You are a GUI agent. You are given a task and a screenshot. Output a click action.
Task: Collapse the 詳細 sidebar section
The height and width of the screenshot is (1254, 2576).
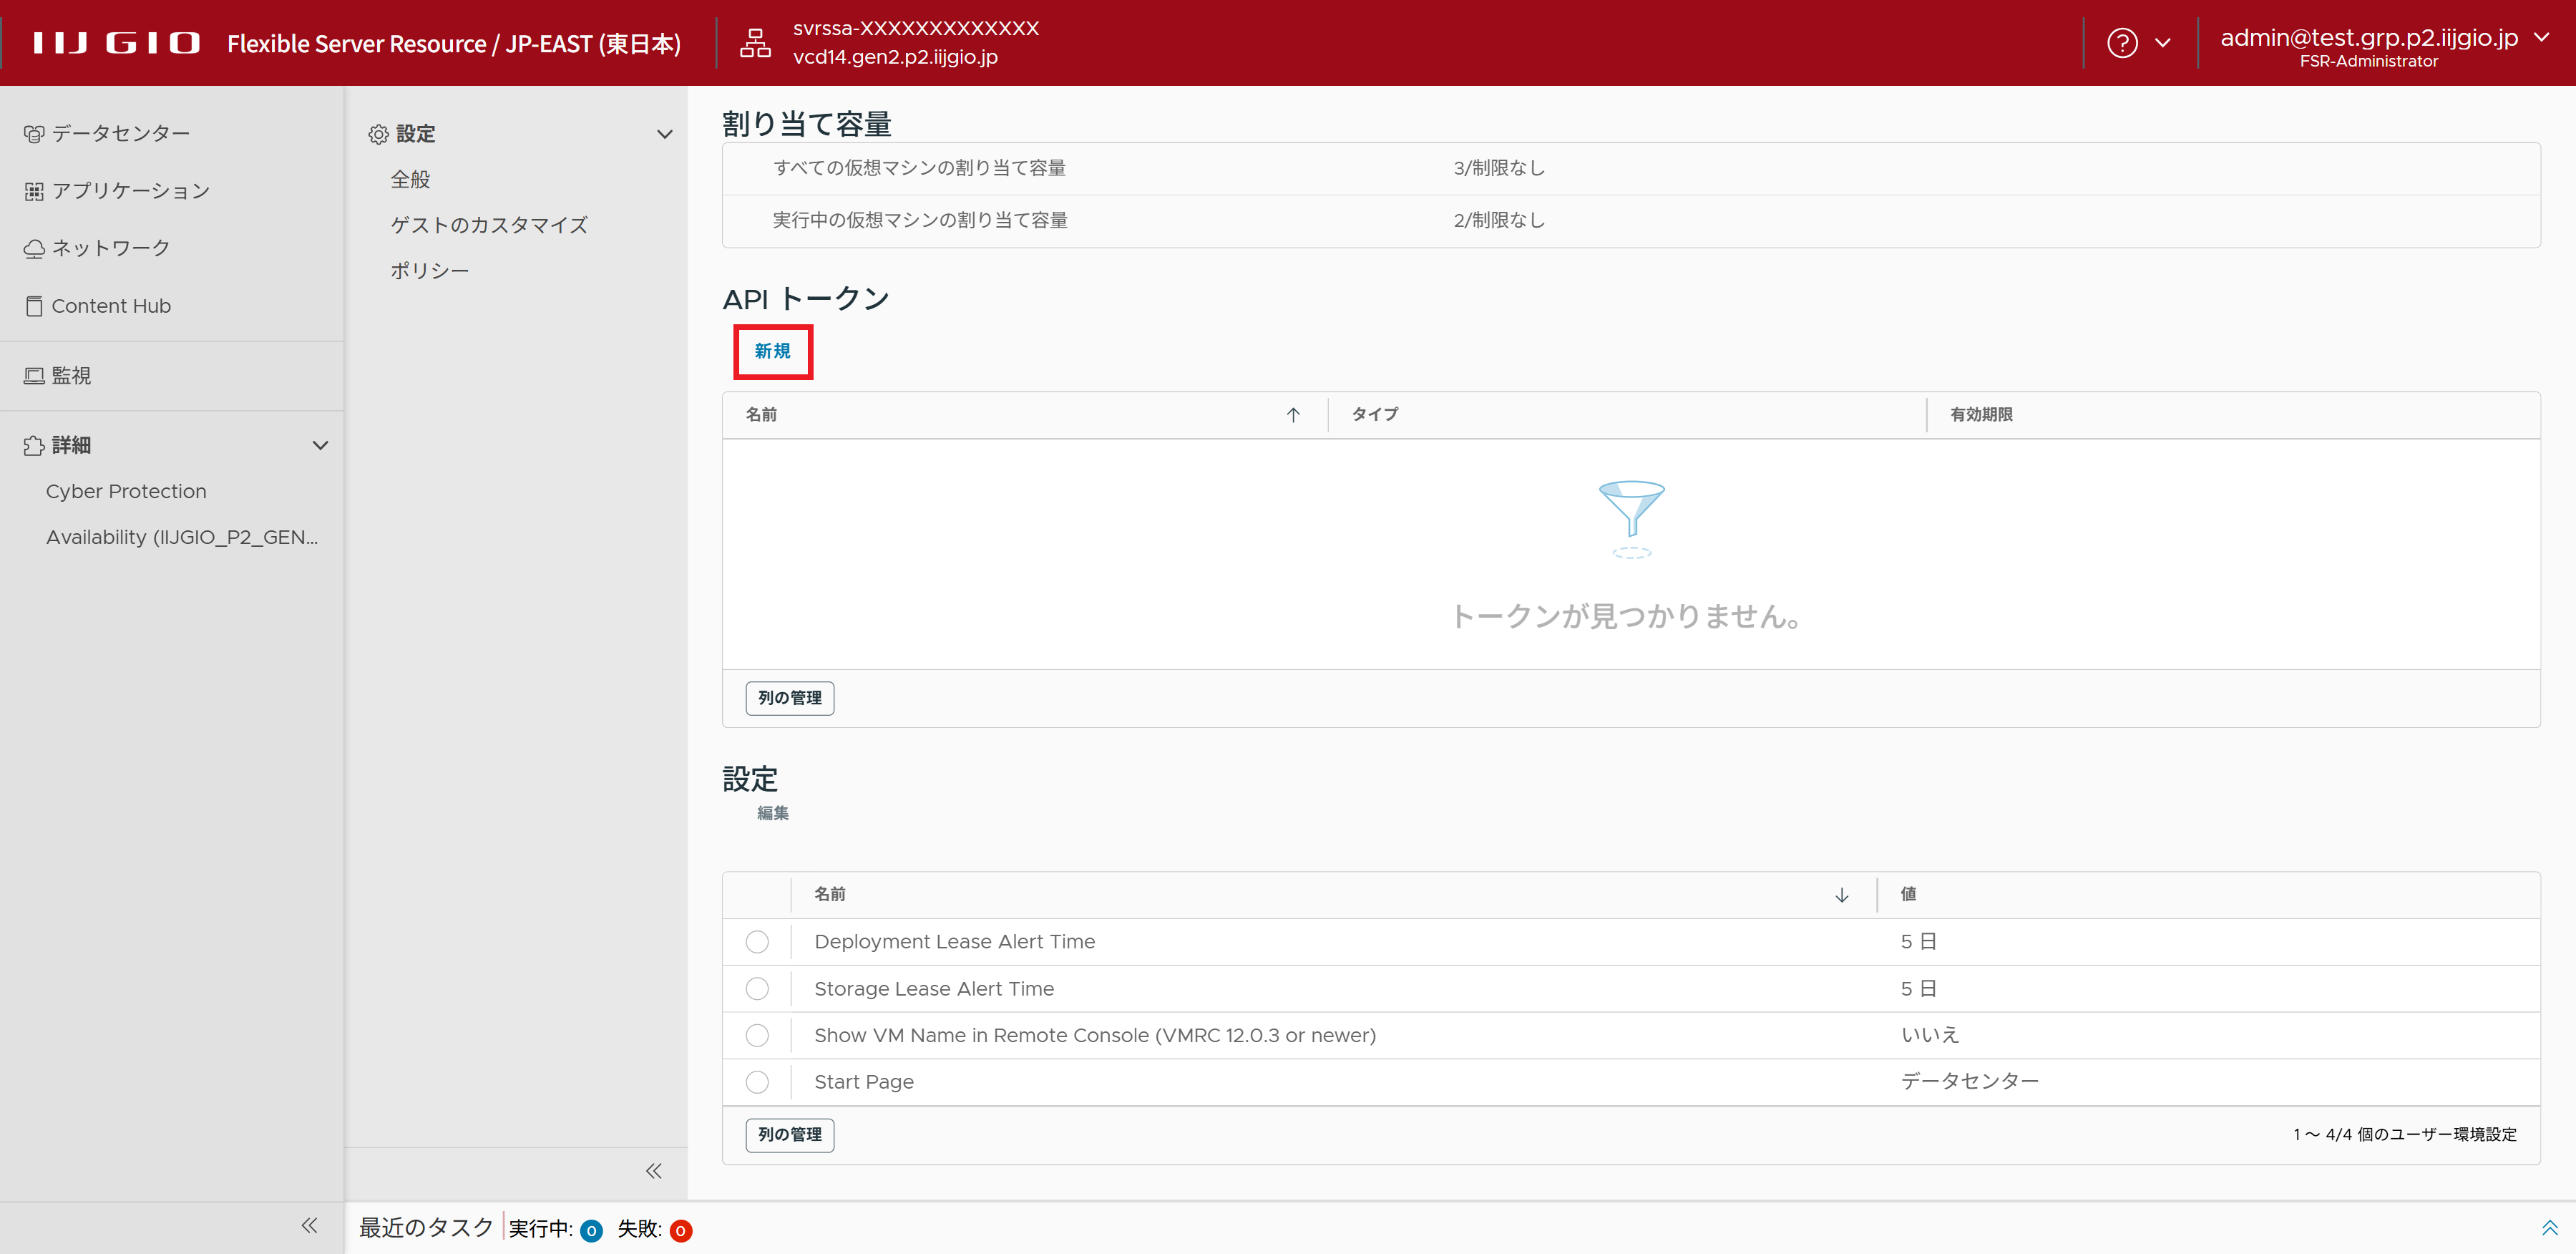click(320, 445)
